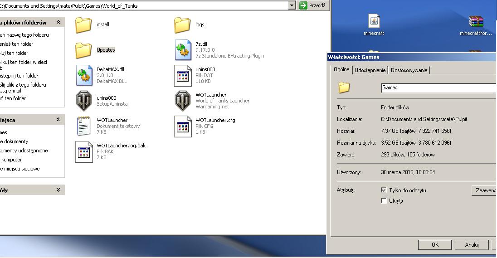The height and width of the screenshot is (258, 497).
Task: Select the unins000 Setup/Uninstall tank icon
Action: pos(84,101)
